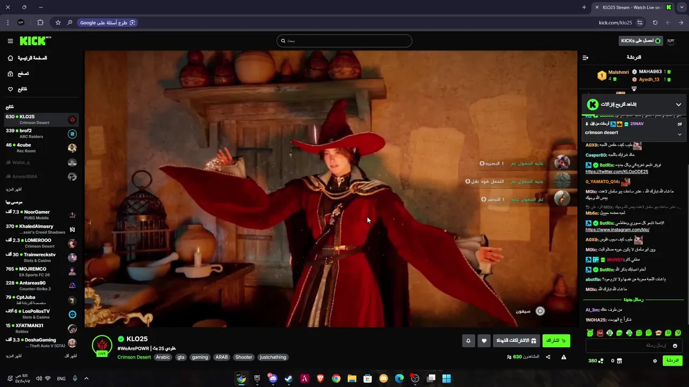Open a new browser tab with plus
The image size is (689, 387).
[584, 7]
